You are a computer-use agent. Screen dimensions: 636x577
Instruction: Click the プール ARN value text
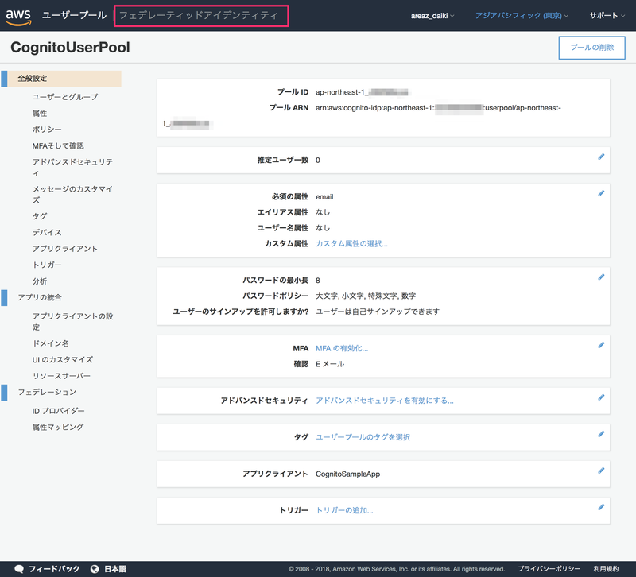pyautogui.click(x=438, y=108)
